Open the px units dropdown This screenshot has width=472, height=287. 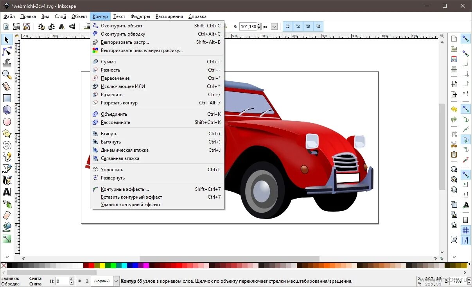[x=270, y=27]
